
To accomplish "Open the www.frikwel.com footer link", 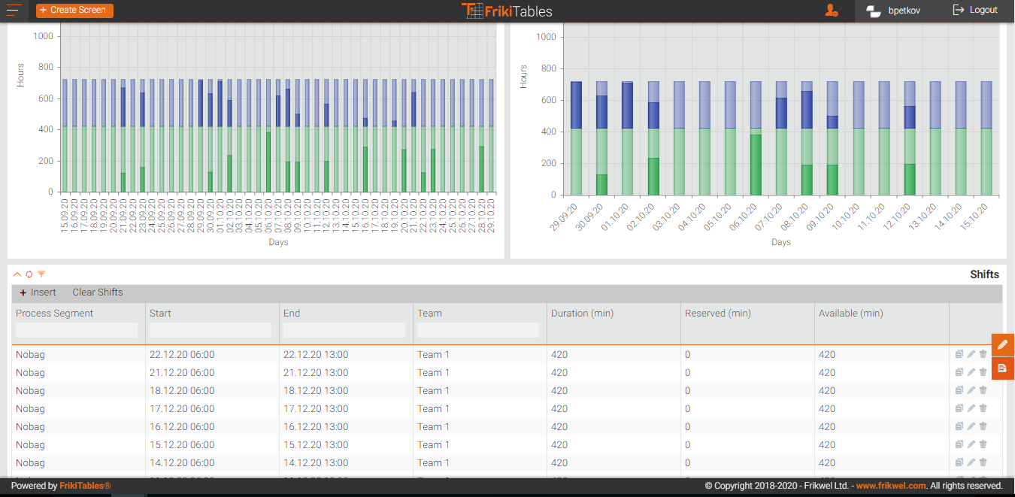I will [891, 486].
